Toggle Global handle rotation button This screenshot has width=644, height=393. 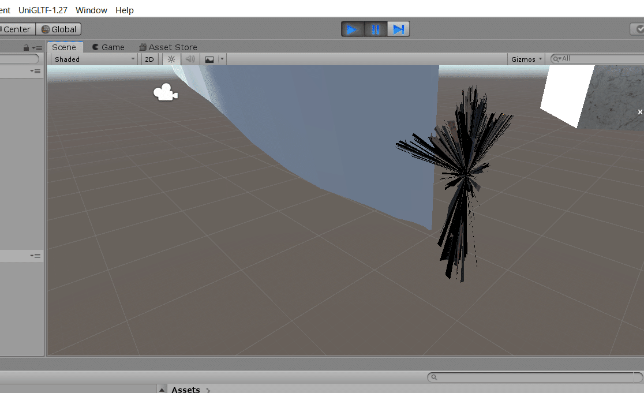pos(59,29)
